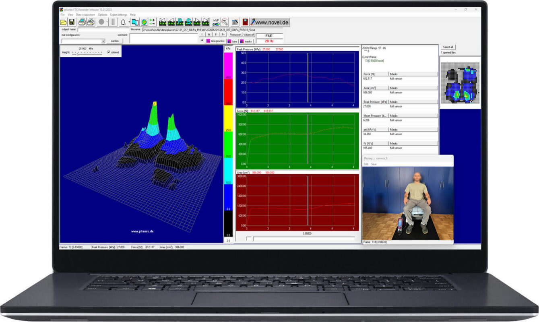This screenshot has height=322, width=539.
Task: Open the Data acquisition menu
Action: coord(85,14)
